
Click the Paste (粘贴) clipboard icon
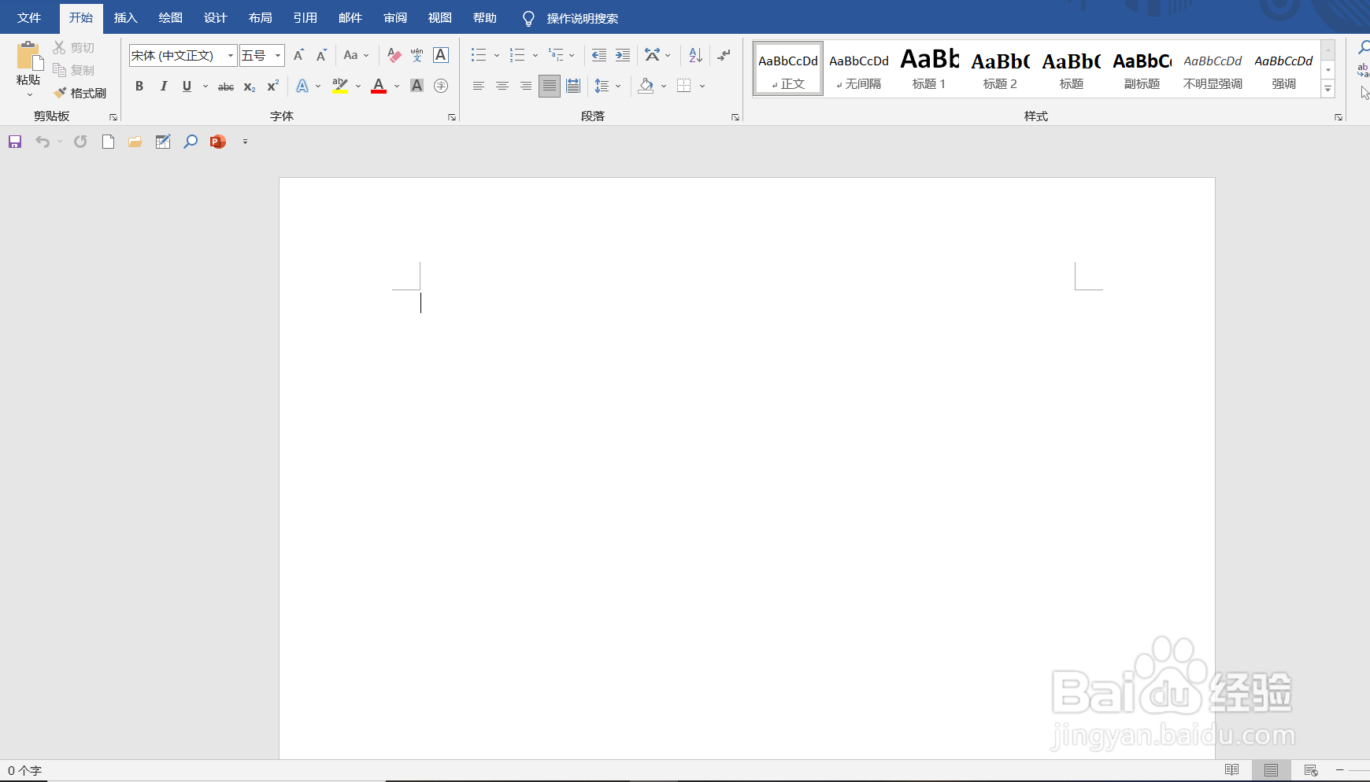pos(29,56)
